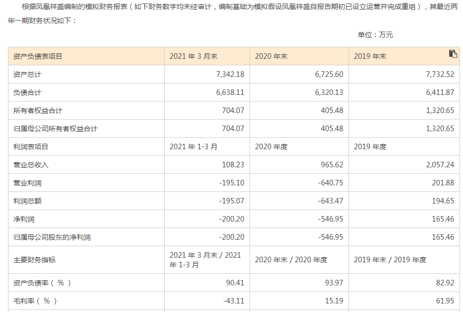Click the 所有者权益合计 row label
This screenshot has width=463, height=312.
[x=38, y=111]
